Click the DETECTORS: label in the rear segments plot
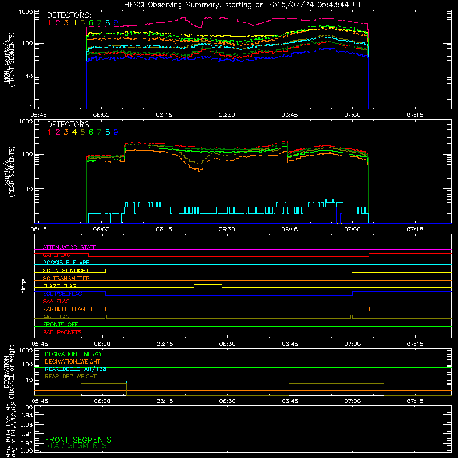 (x=69, y=124)
